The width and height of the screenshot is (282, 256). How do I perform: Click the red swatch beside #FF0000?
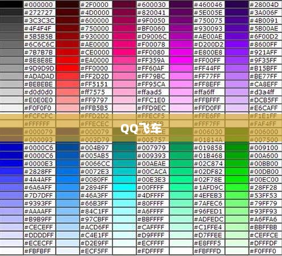[x=68, y=69]
